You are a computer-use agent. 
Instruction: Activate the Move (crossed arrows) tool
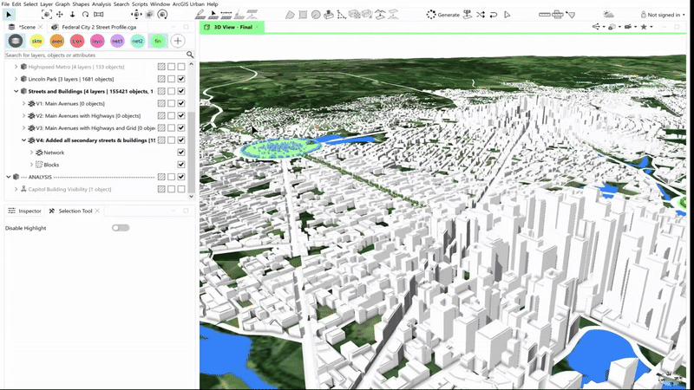click(x=59, y=15)
